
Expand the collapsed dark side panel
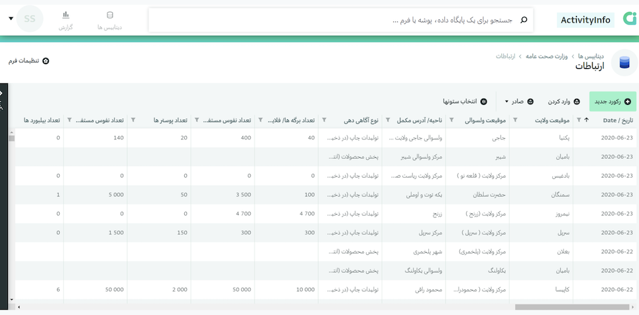pos(2,94)
